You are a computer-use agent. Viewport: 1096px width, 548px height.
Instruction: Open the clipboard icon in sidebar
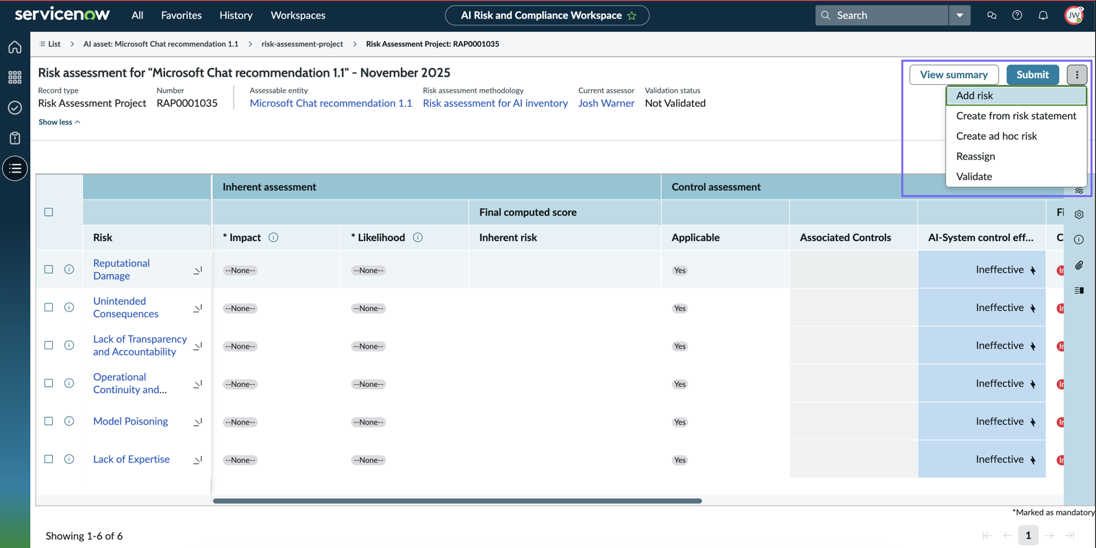coord(15,138)
